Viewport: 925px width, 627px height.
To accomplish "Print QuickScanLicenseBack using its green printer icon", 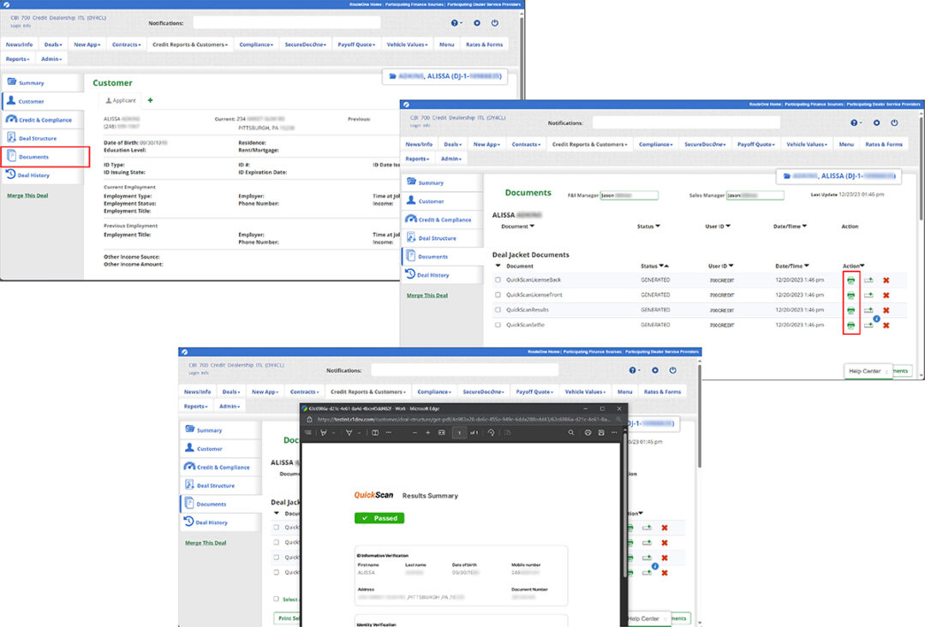I will click(850, 280).
